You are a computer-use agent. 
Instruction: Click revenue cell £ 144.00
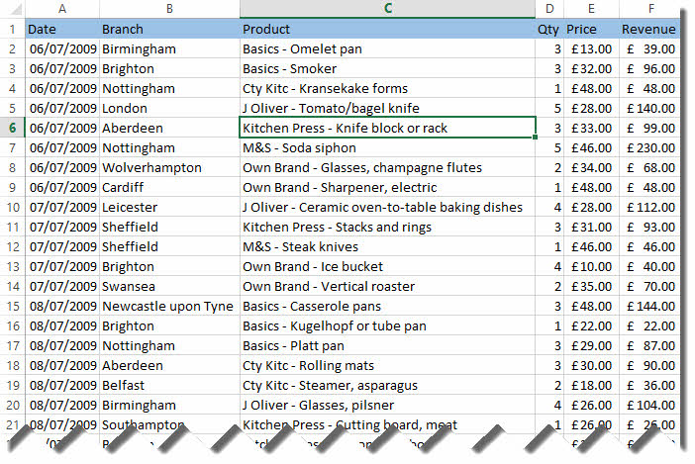[649, 307]
